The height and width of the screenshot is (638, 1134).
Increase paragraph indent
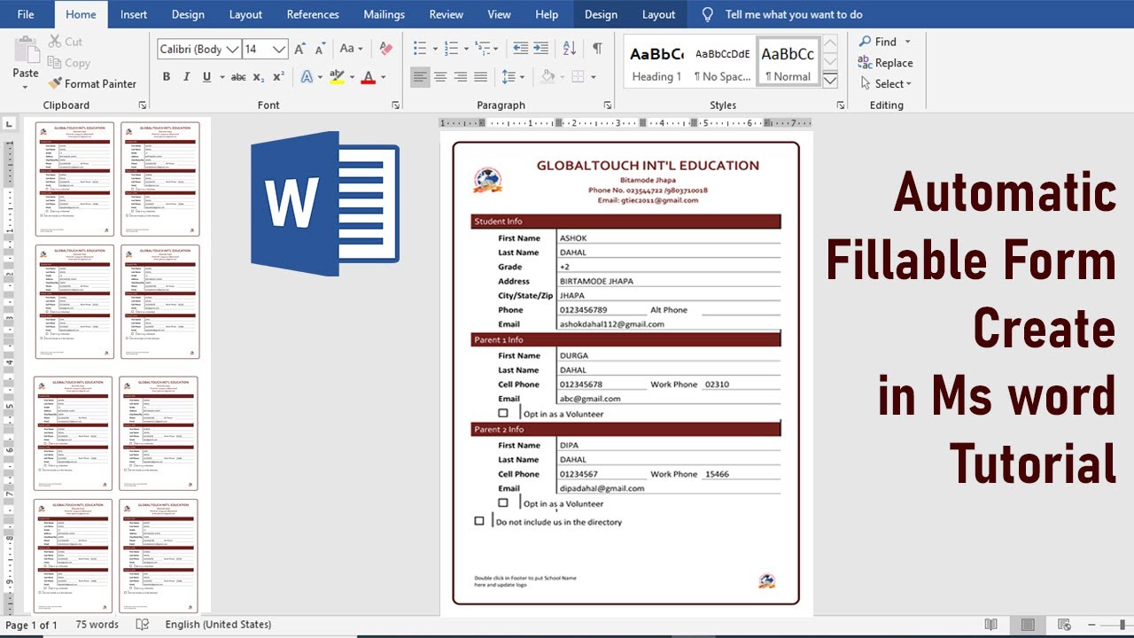(x=542, y=49)
